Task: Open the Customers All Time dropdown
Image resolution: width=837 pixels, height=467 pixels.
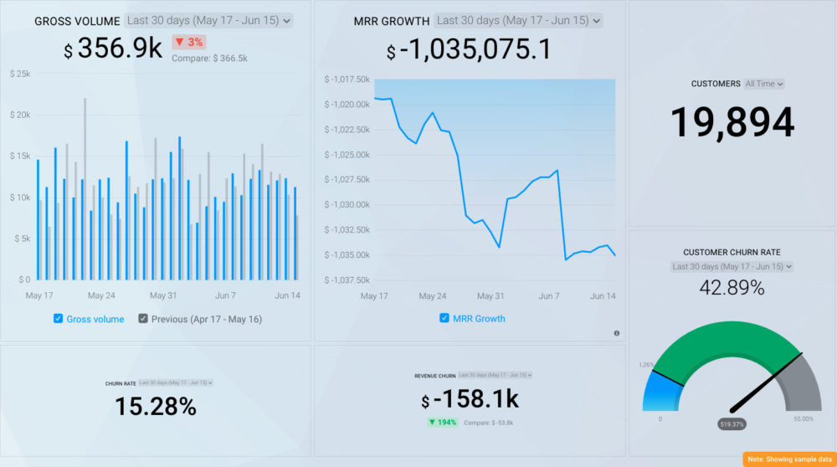Action: (764, 84)
